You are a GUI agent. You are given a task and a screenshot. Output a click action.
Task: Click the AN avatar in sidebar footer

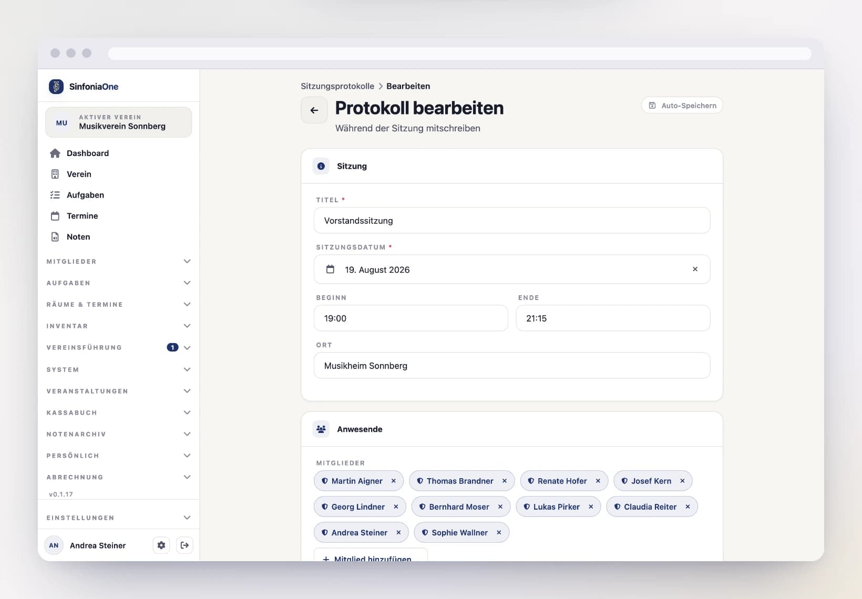tap(54, 545)
